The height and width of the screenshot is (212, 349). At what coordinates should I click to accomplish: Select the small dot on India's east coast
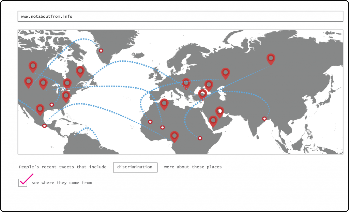click(x=264, y=119)
